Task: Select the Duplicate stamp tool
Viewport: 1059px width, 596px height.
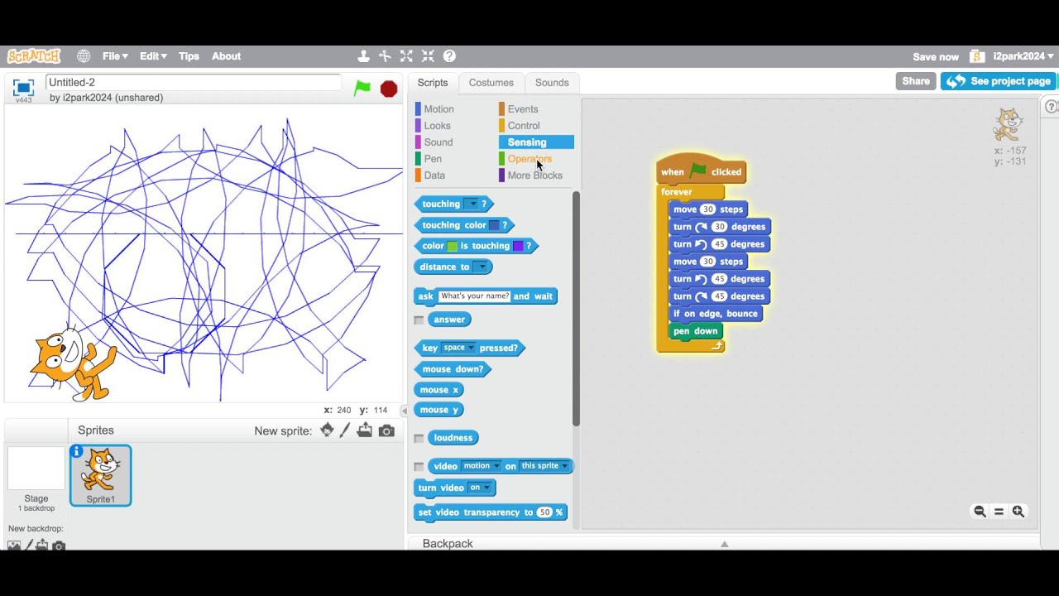Action: (x=363, y=56)
